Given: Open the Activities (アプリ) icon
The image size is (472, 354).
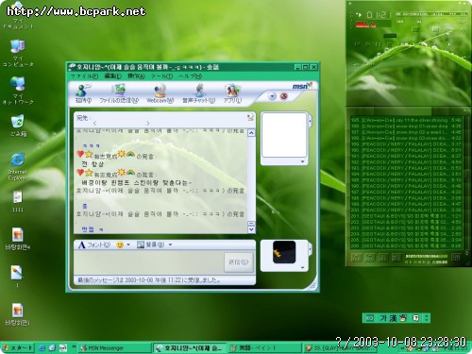Looking at the screenshot, I should click(x=232, y=93).
